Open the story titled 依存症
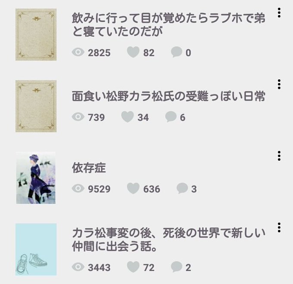 click(89, 168)
